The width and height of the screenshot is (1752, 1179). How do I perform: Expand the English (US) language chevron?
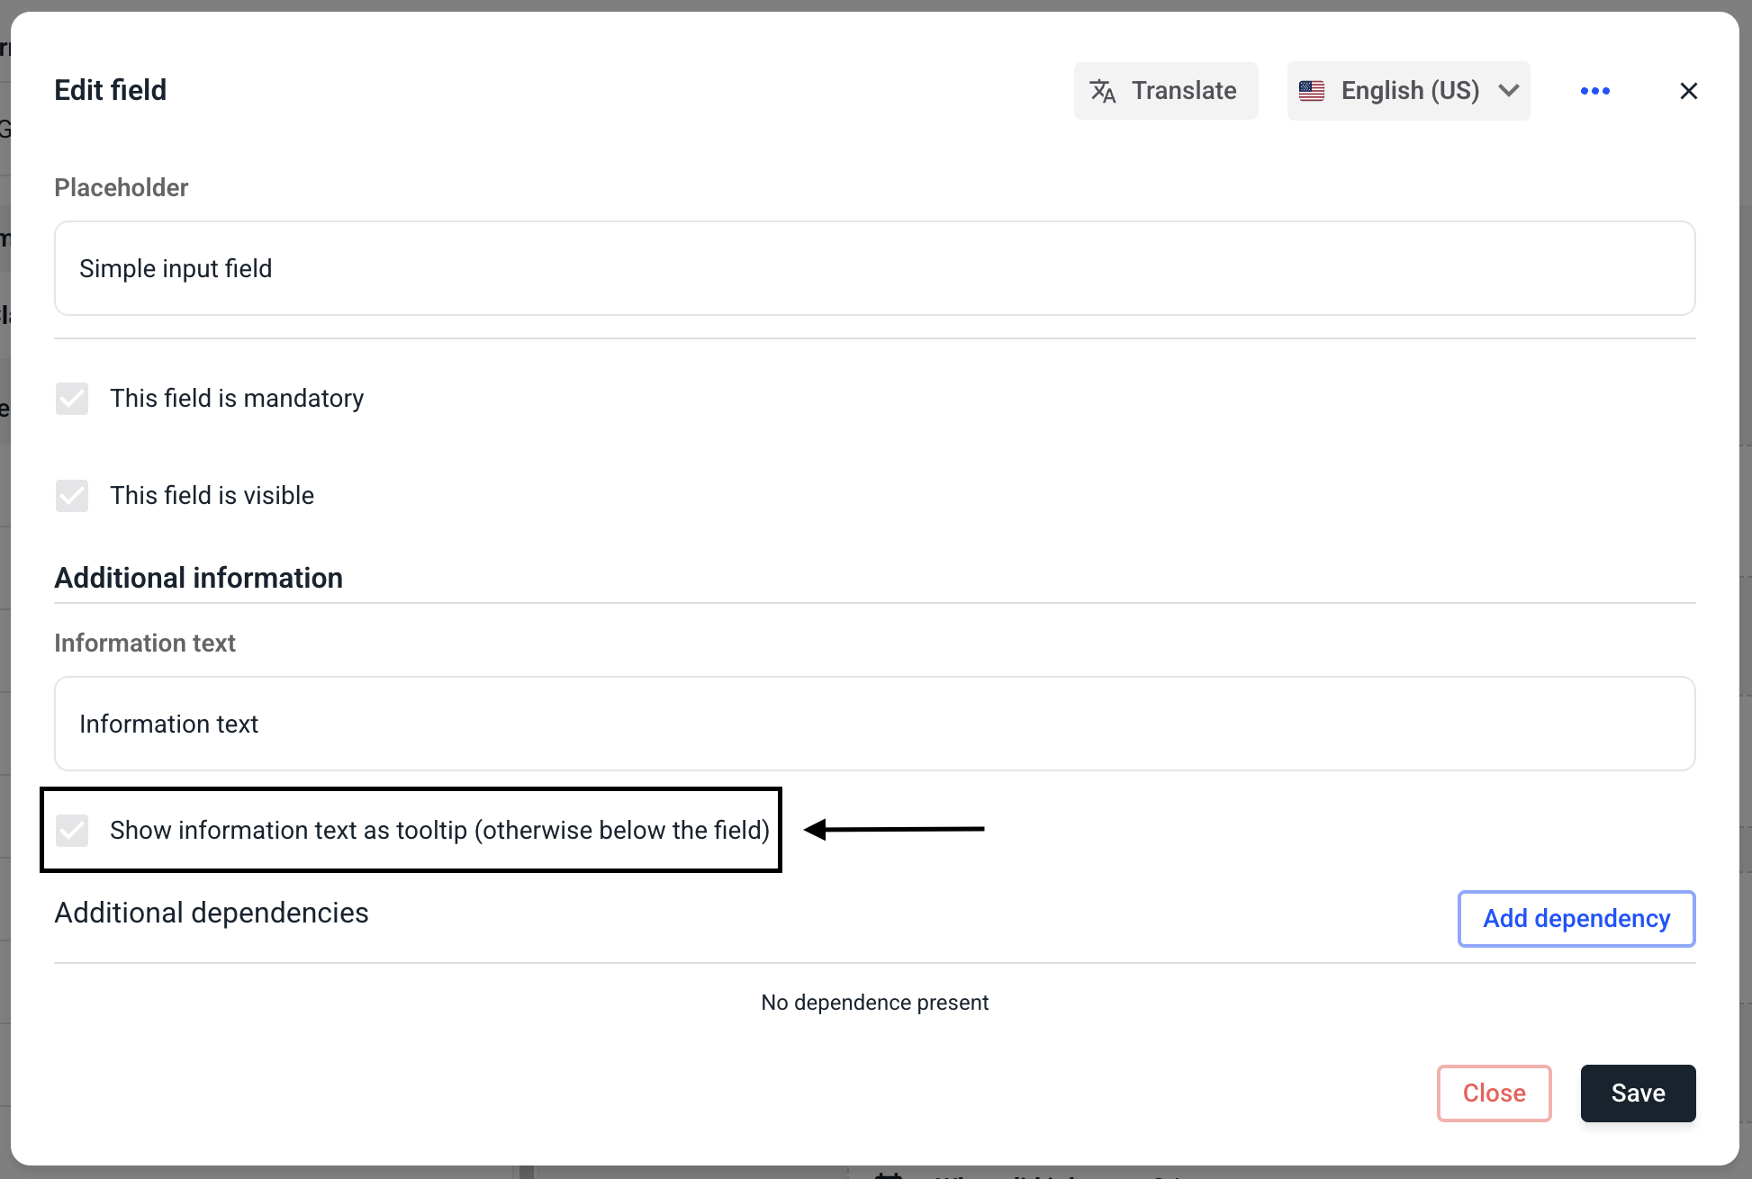click(x=1509, y=91)
